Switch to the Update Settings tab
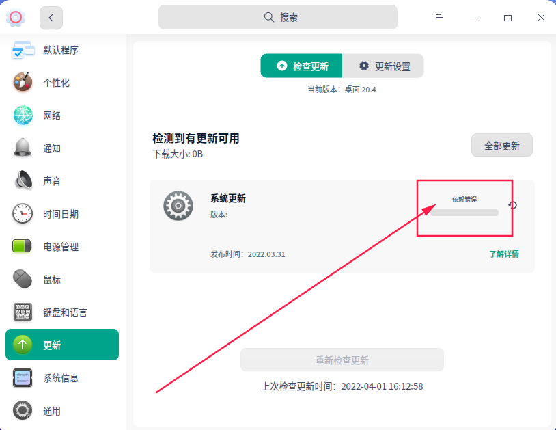 click(x=384, y=66)
